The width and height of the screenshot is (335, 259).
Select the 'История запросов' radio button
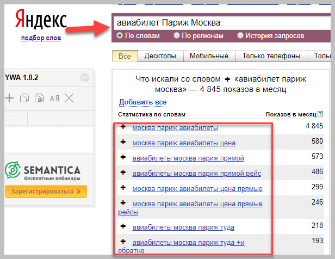(240, 36)
